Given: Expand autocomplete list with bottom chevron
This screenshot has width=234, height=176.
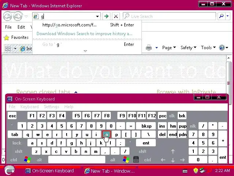Looking at the screenshot, I should [x=85, y=51].
